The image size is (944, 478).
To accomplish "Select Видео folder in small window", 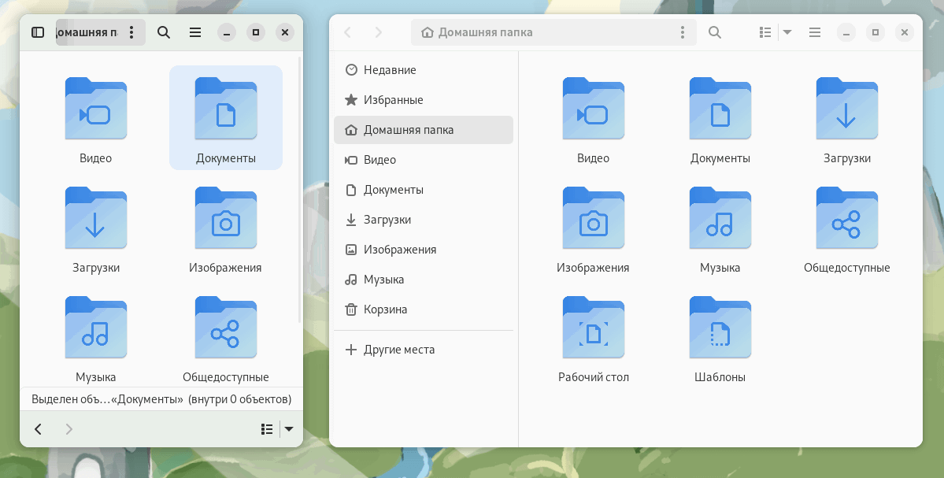I will pyautogui.click(x=96, y=120).
